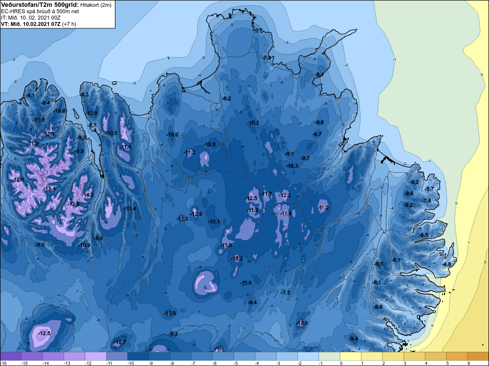Click the -12.1 temperature label
Screen dimensions: 489x366
tap(48, 134)
